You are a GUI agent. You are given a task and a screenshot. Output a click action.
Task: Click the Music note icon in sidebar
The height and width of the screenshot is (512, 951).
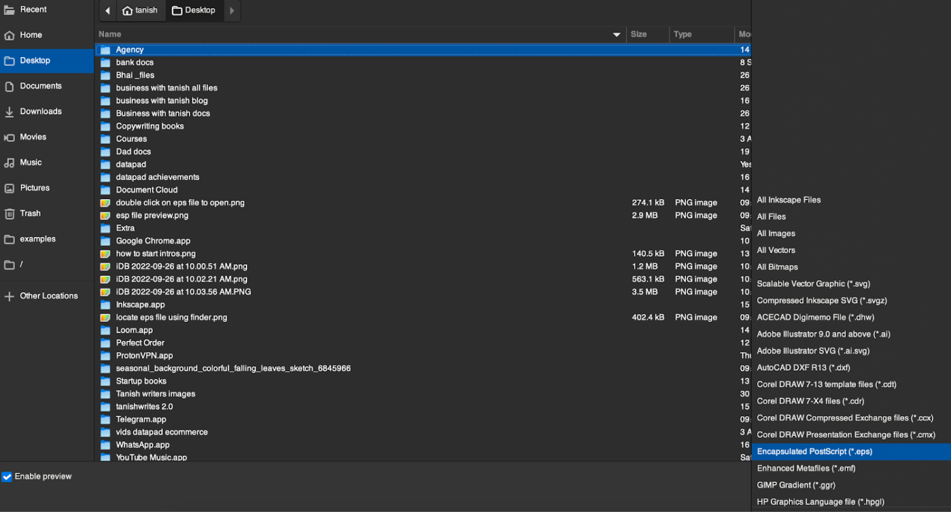[x=10, y=163]
